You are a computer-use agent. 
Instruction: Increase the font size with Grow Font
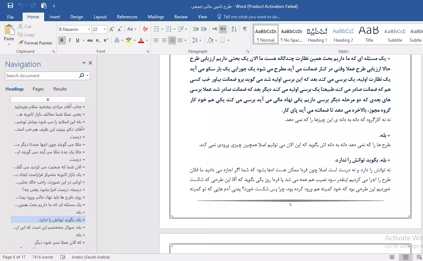(x=112, y=29)
